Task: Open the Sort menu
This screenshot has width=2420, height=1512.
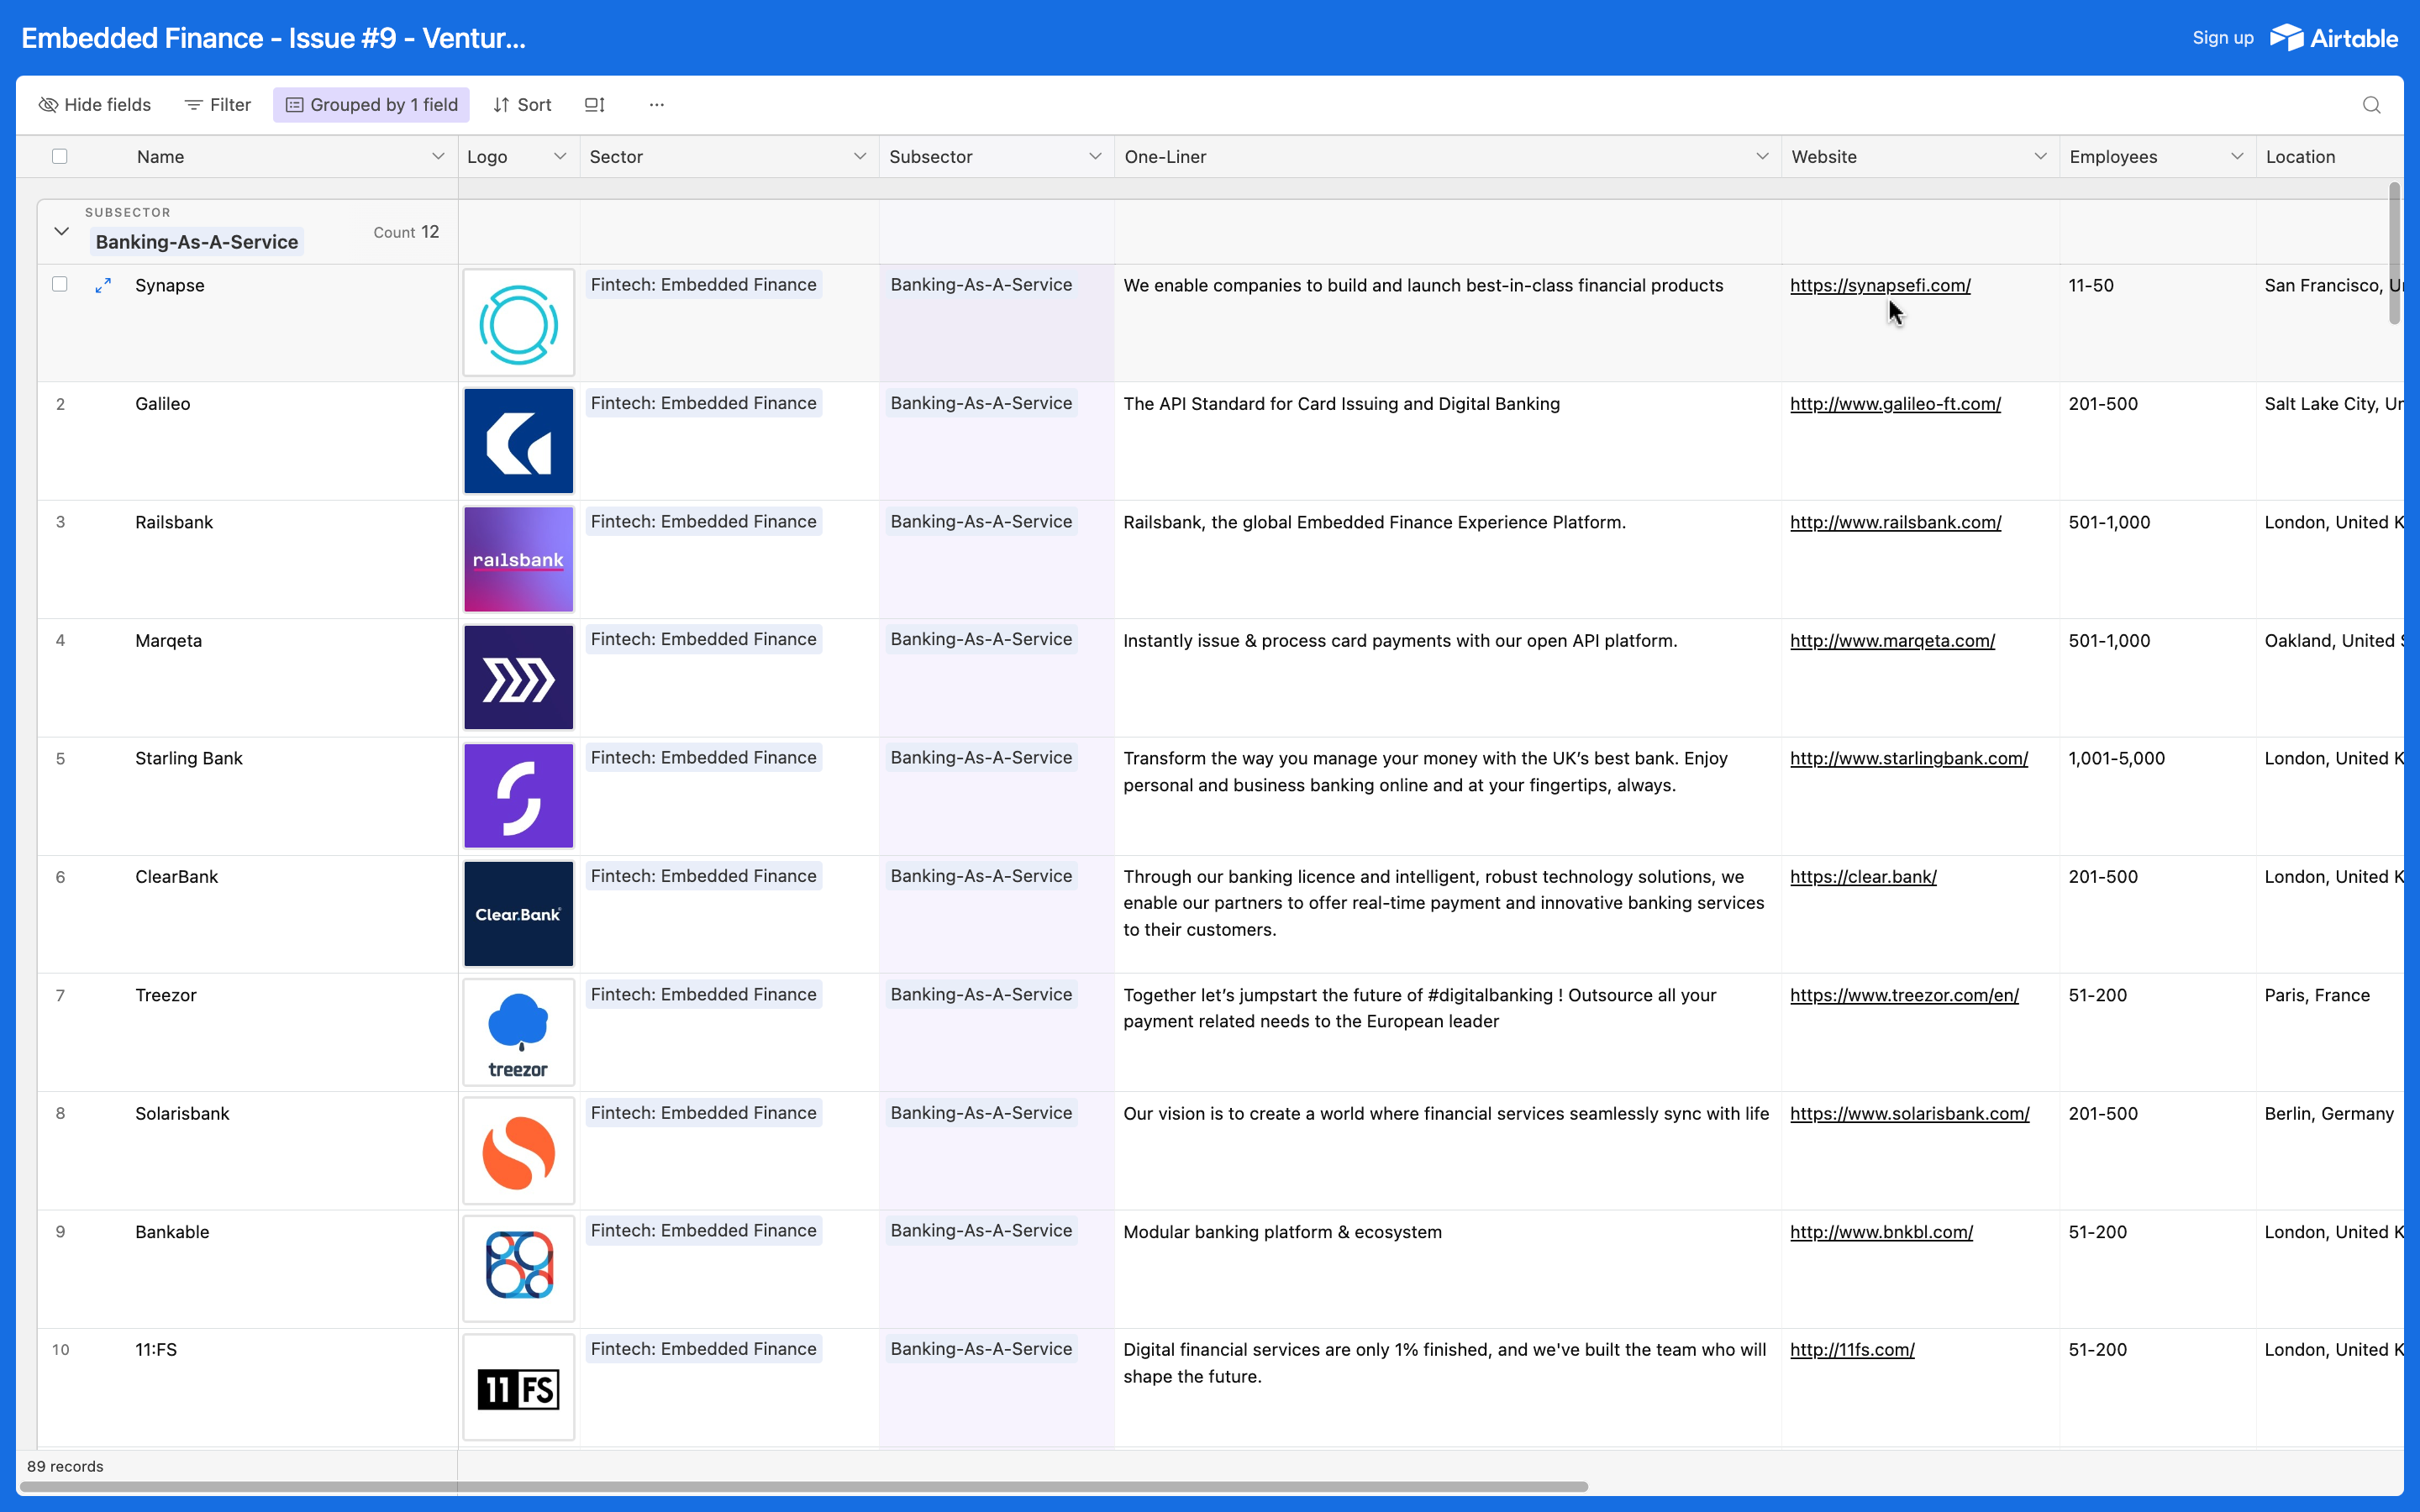Action: [522, 105]
